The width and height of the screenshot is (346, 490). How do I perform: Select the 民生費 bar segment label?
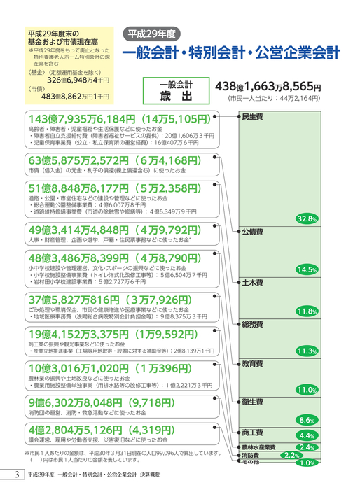(x=252, y=117)
